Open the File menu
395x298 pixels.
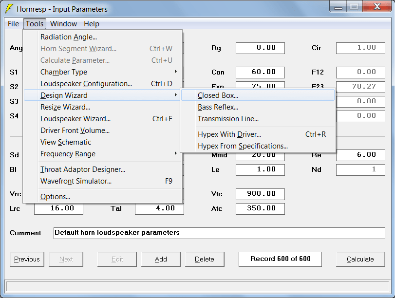coord(13,24)
